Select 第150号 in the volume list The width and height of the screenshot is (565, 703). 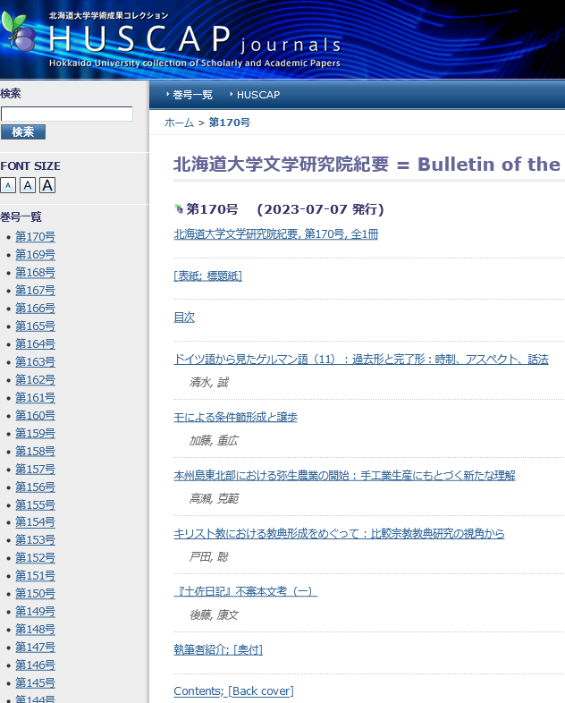(36, 593)
